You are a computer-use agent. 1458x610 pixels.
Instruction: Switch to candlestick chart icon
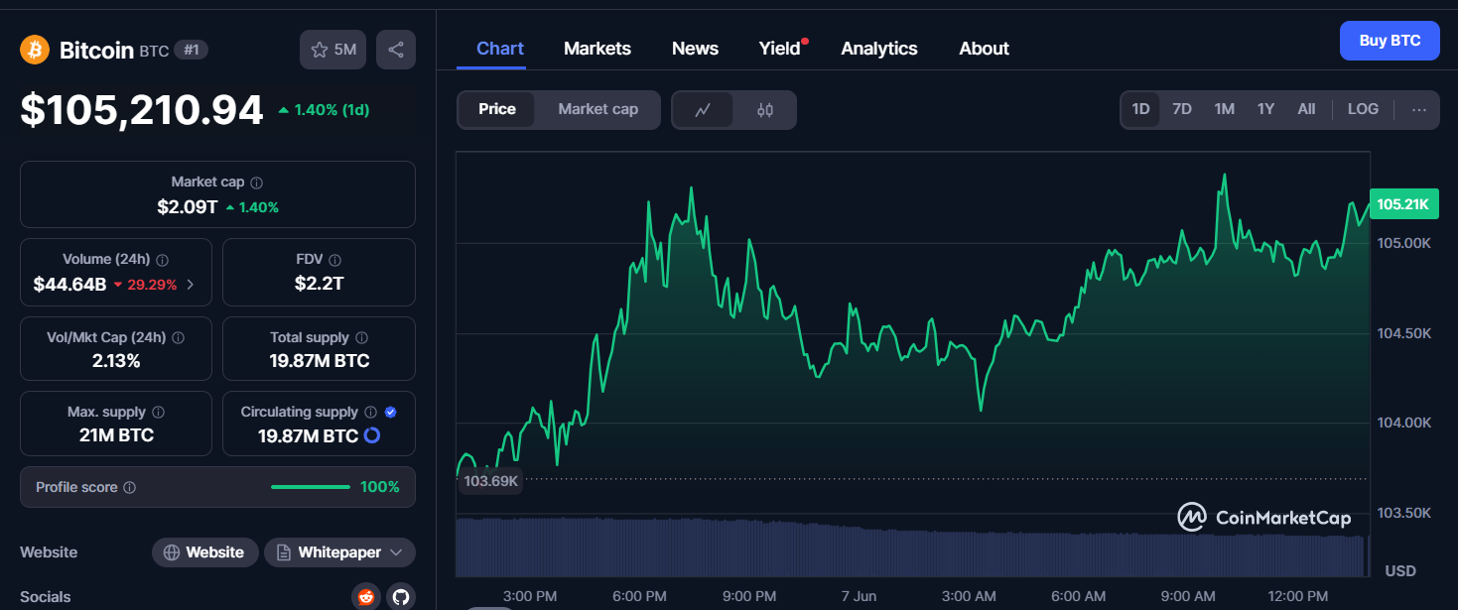[x=765, y=110]
